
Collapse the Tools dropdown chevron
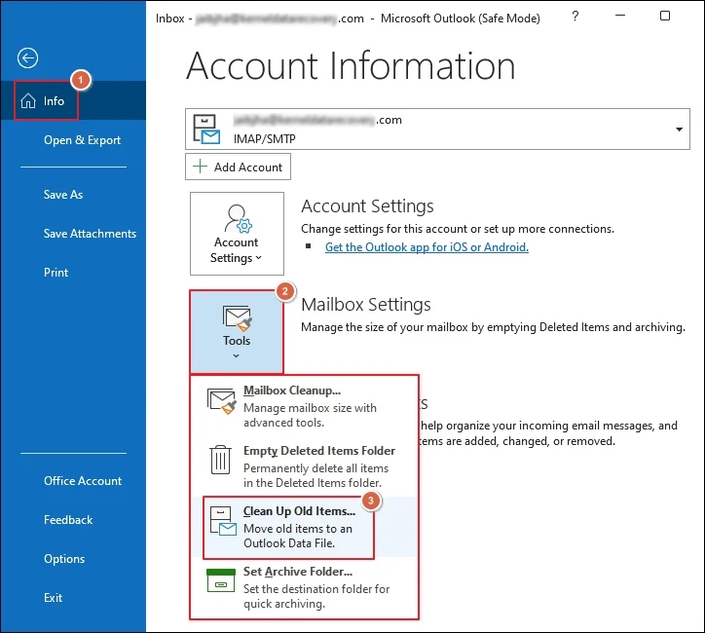236,356
